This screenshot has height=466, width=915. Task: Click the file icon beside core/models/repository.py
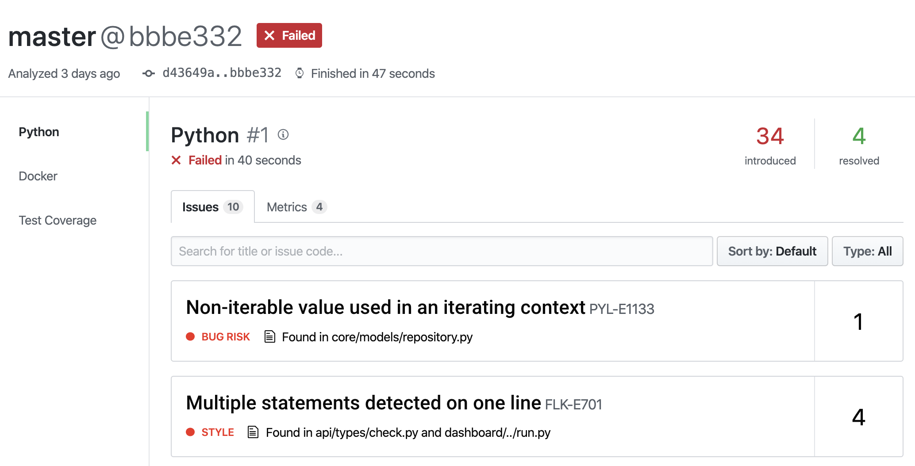[269, 337]
